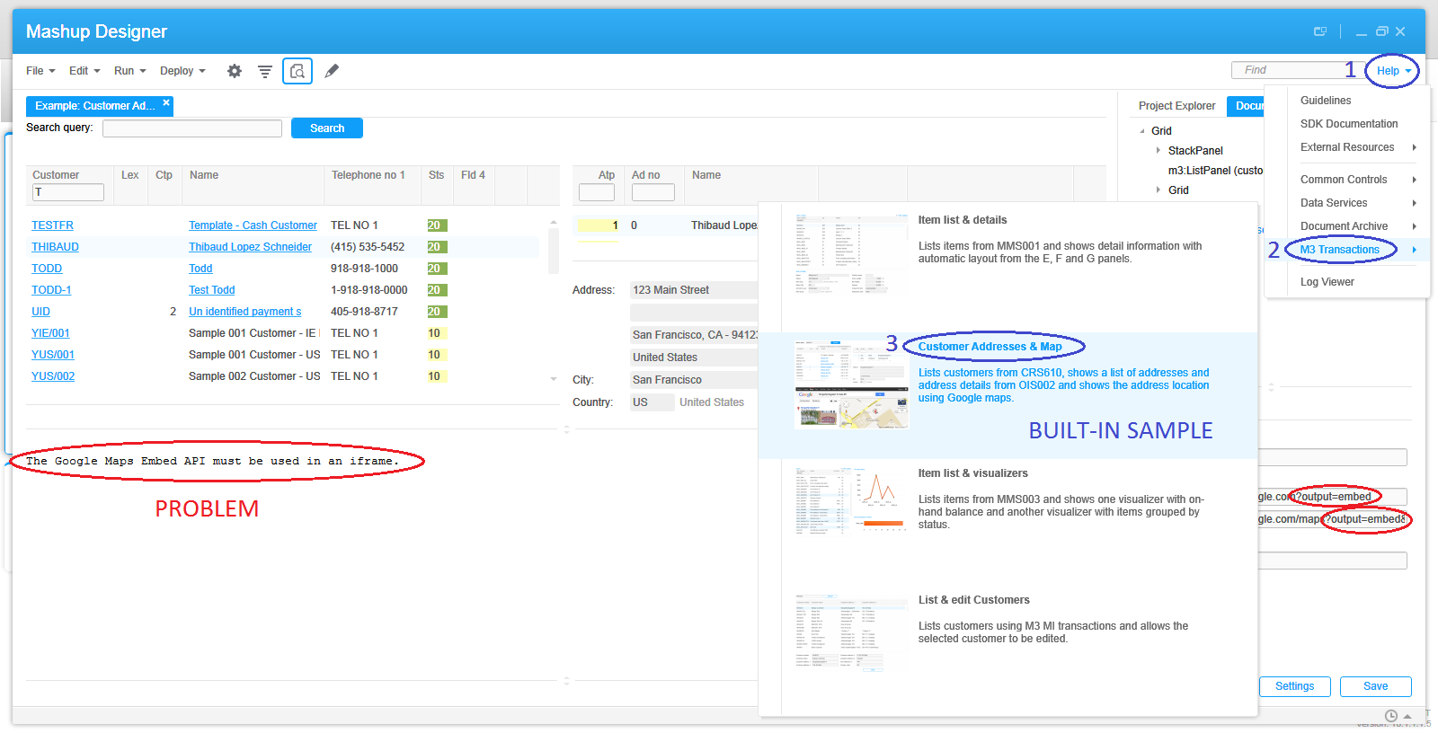The height and width of the screenshot is (733, 1438).
Task: Open the File dropdown menu
Action: (x=40, y=71)
